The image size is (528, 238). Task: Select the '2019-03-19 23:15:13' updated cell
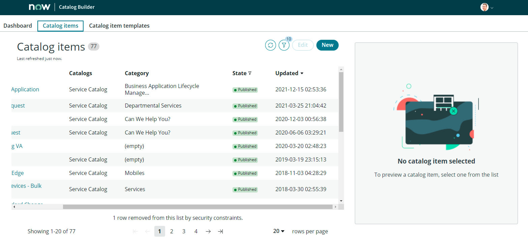(x=301, y=159)
